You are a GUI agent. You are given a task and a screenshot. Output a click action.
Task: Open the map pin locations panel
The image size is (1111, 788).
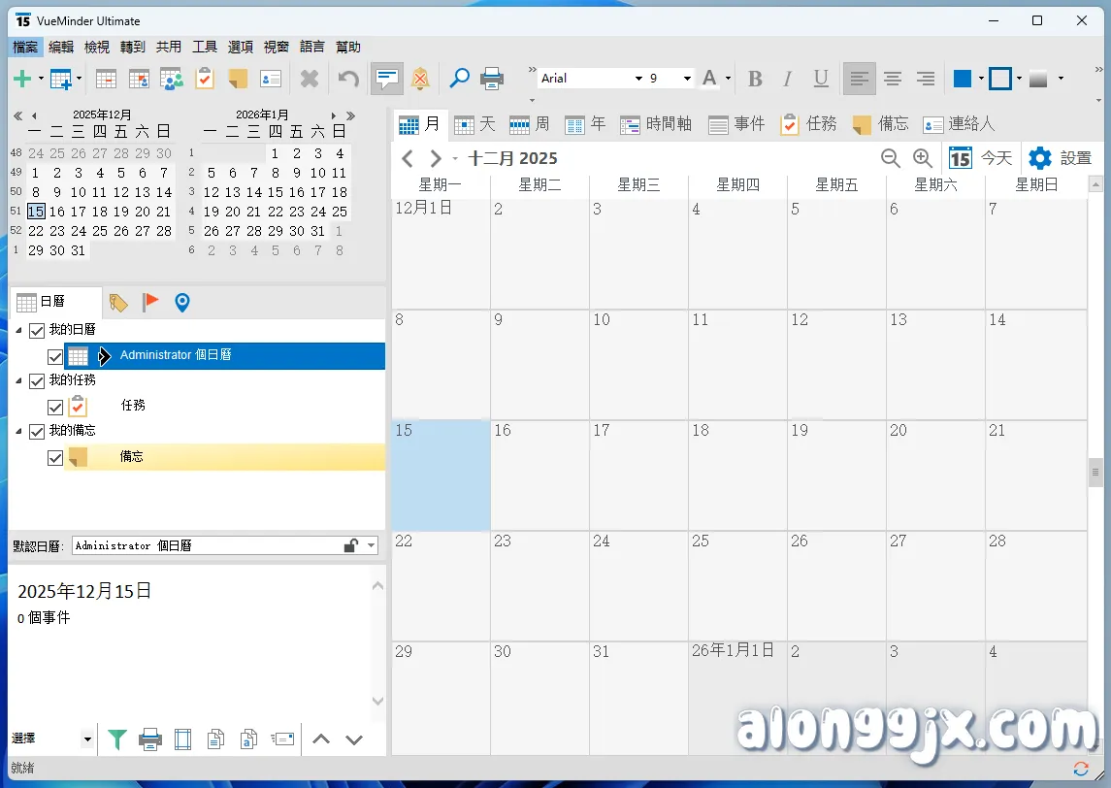coord(181,303)
